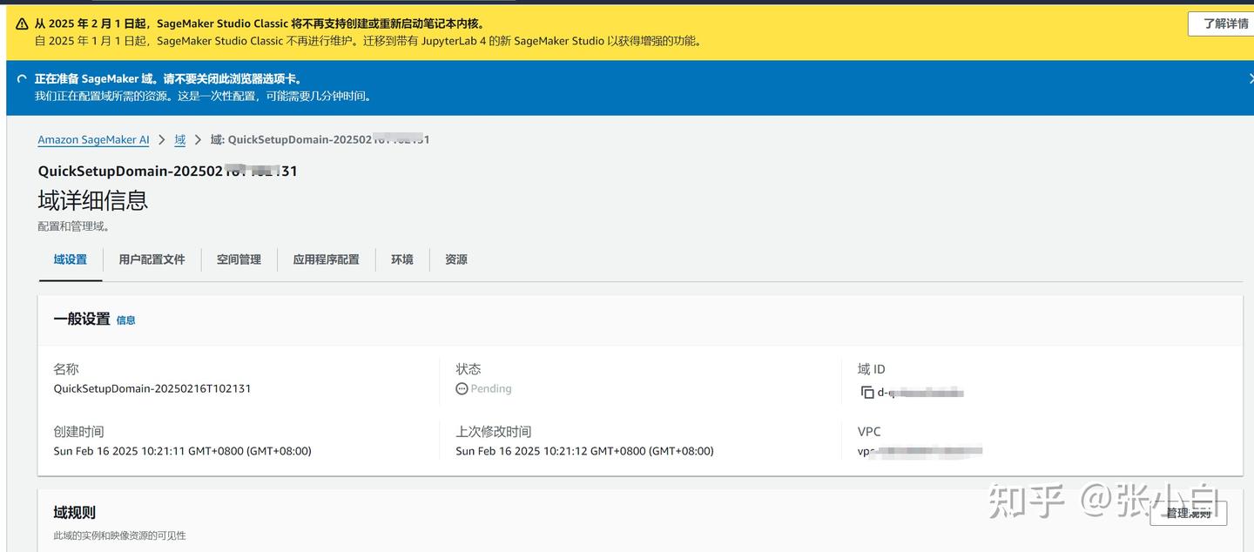Click the Pending status icon
The height and width of the screenshot is (552, 1254).
point(462,389)
